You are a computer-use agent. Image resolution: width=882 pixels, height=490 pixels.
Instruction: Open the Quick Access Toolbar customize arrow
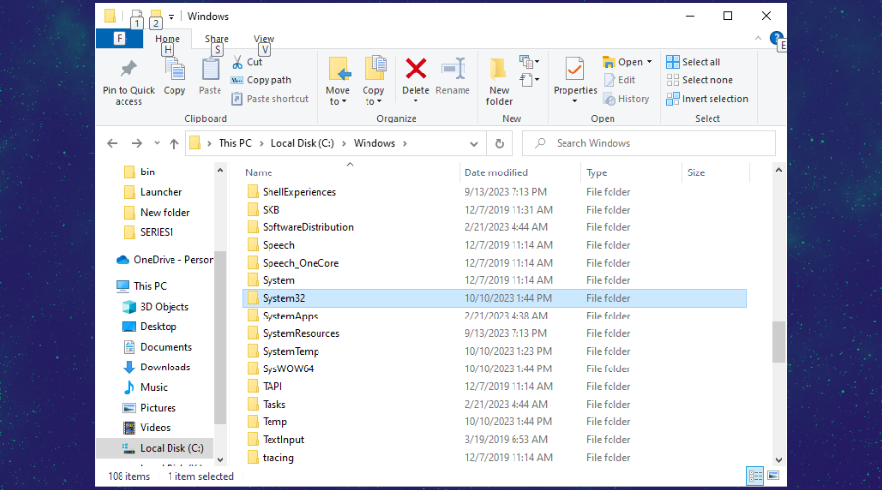(171, 17)
